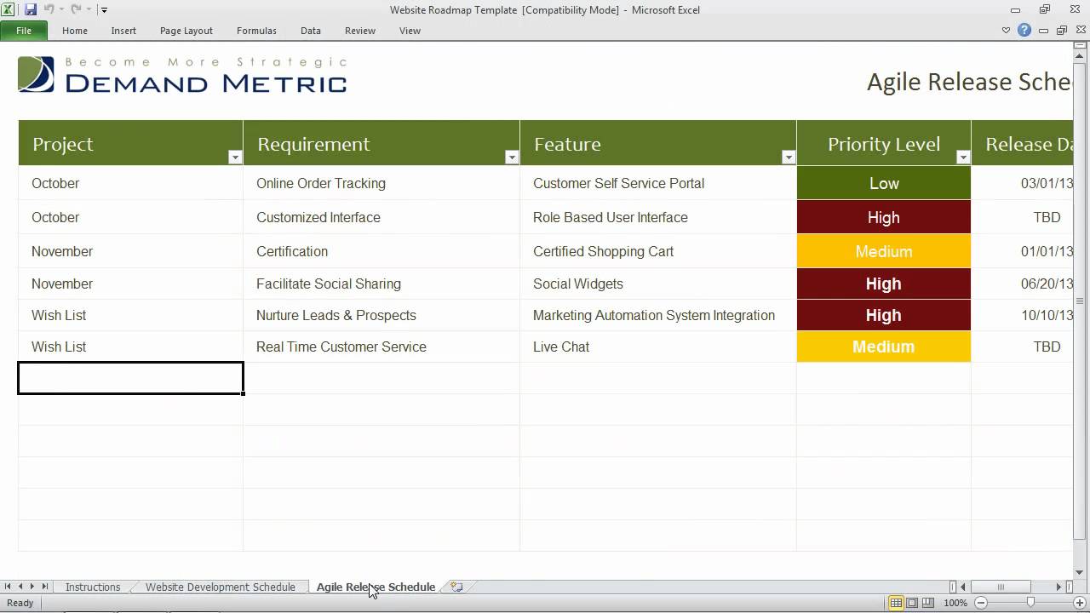Go to next sheet with tab navigation arrow
The image size is (1090, 613).
point(32,587)
